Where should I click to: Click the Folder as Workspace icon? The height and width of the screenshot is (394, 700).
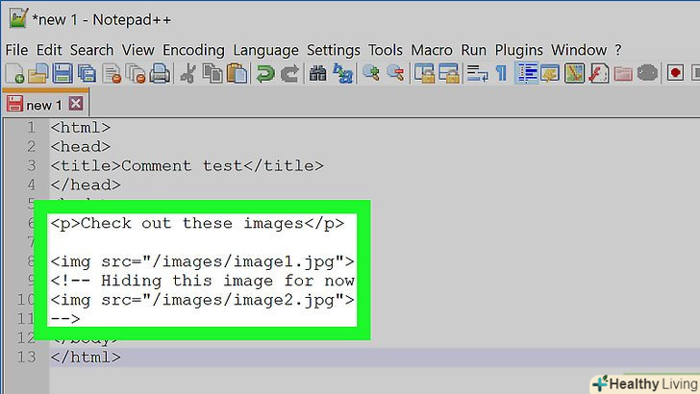(x=623, y=73)
